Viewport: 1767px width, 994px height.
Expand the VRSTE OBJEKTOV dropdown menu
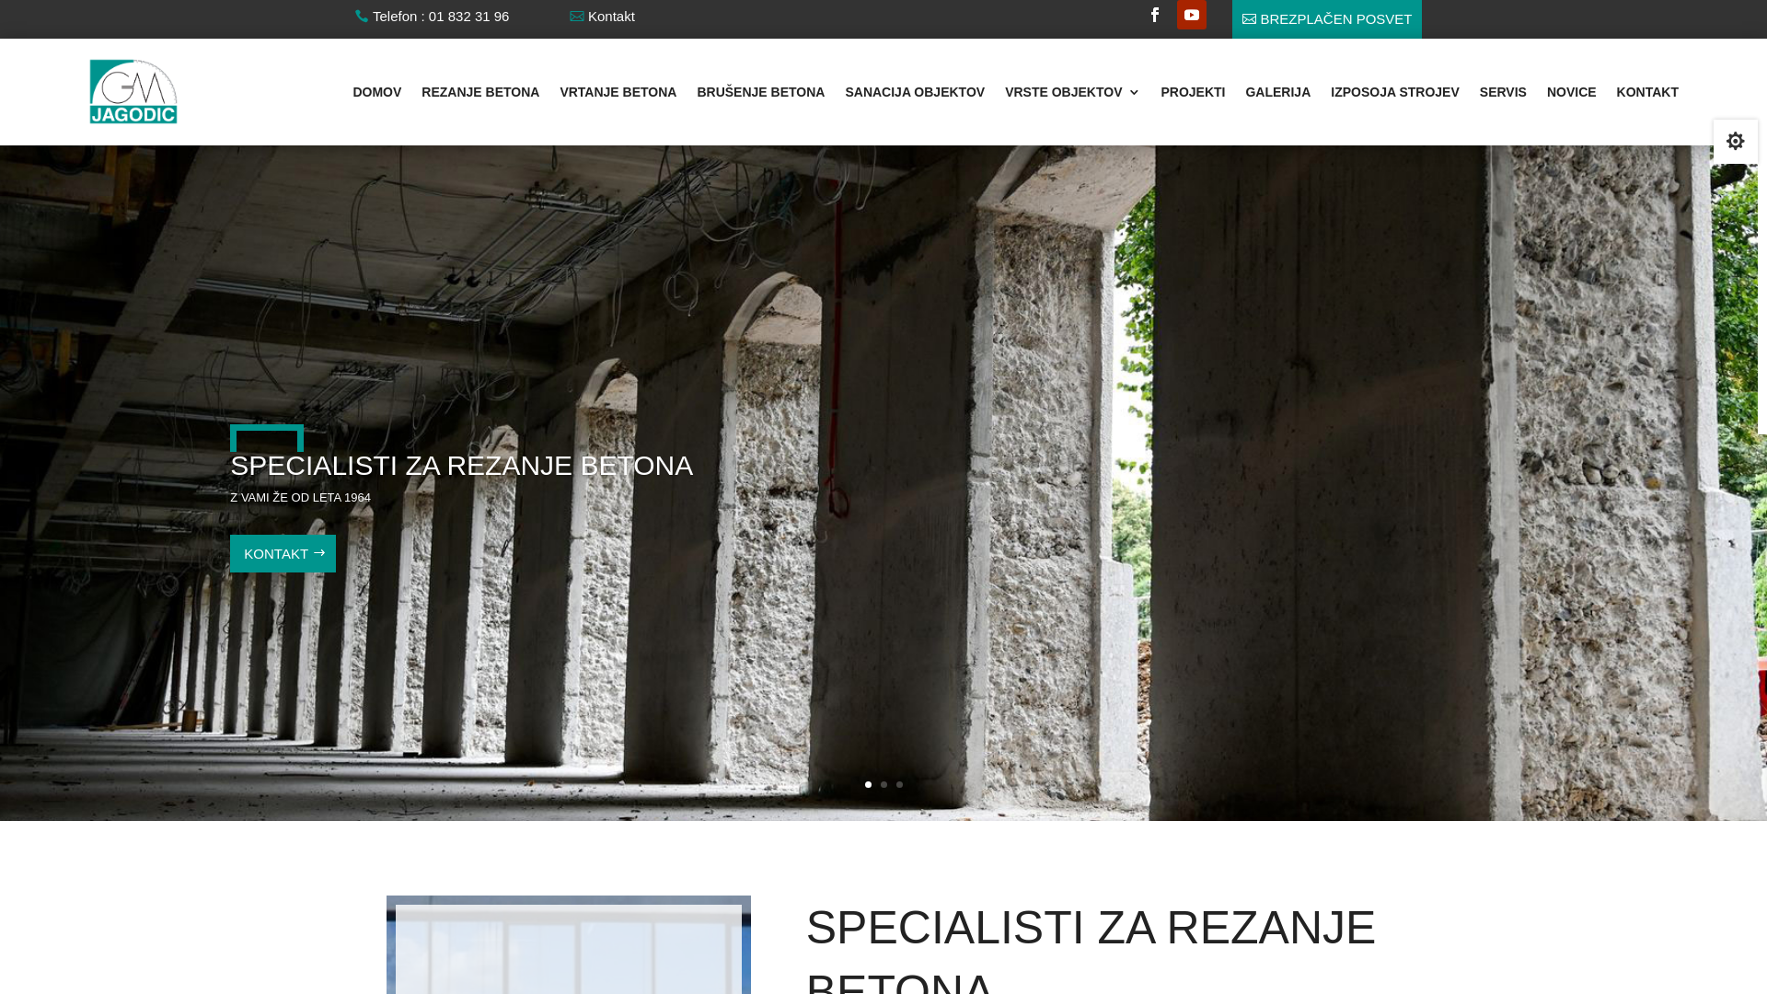[x=1072, y=92]
